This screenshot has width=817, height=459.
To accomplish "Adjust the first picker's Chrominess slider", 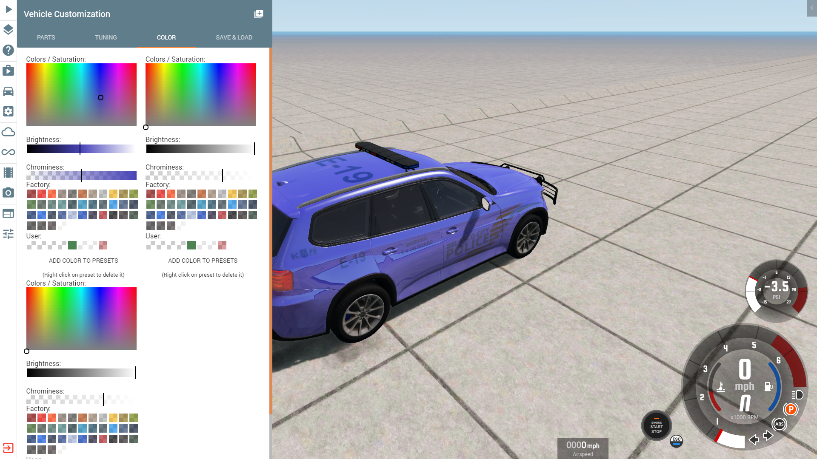I will coord(81,176).
